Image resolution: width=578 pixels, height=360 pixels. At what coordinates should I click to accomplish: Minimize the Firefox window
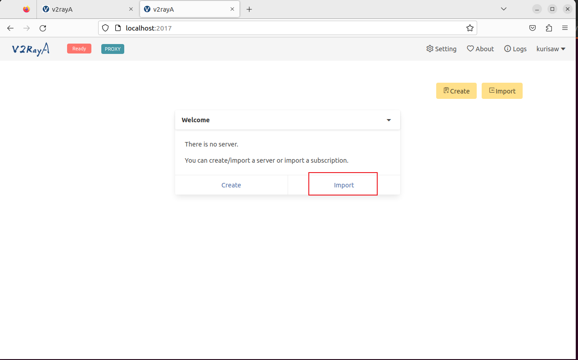537,9
